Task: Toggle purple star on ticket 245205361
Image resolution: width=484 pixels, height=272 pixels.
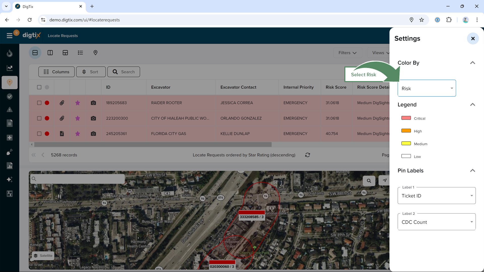Action: pos(78,134)
